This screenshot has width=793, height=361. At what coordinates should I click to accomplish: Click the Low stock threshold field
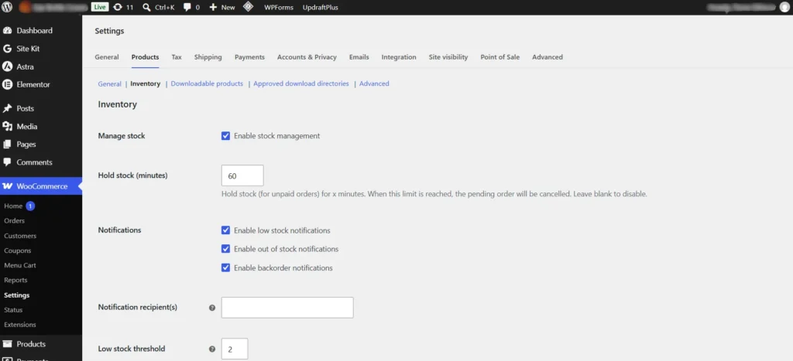[235, 349]
